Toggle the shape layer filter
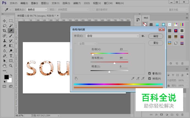The width and height of the screenshot is (190, 118). click(178, 75)
